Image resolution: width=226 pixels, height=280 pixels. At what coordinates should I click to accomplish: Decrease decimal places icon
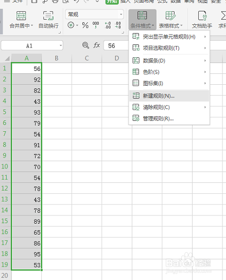tap(117, 25)
